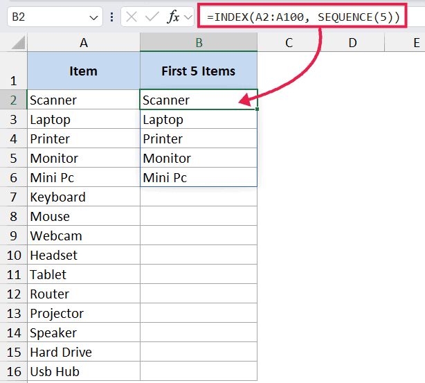This screenshot has height=383, width=425.
Task: Click the Cancel X icon in formula bar
Action: [132, 17]
